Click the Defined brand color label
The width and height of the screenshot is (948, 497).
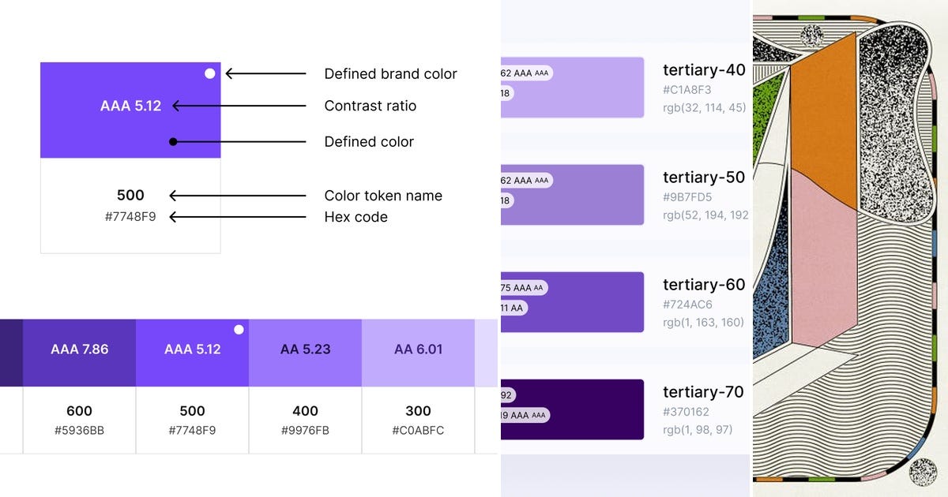(389, 73)
